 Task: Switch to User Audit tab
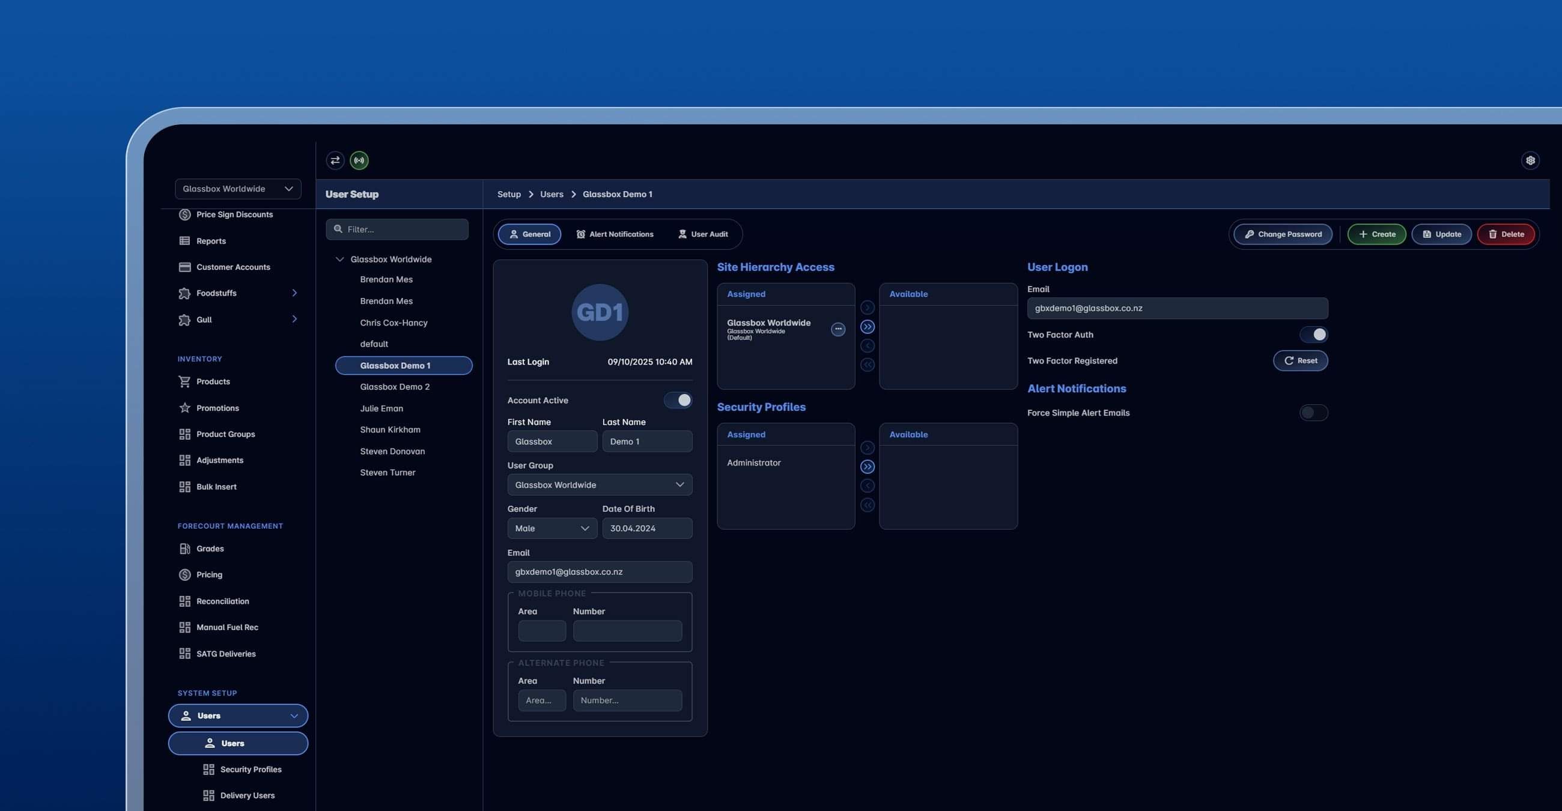click(x=702, y=234)
